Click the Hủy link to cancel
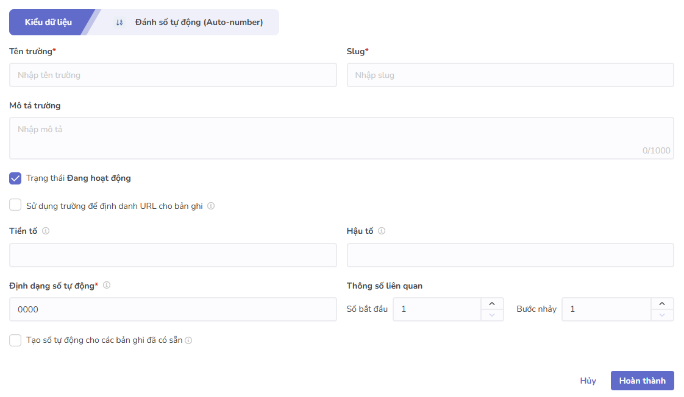The height and width of the screenshot is (397, 684). (588, 381)
